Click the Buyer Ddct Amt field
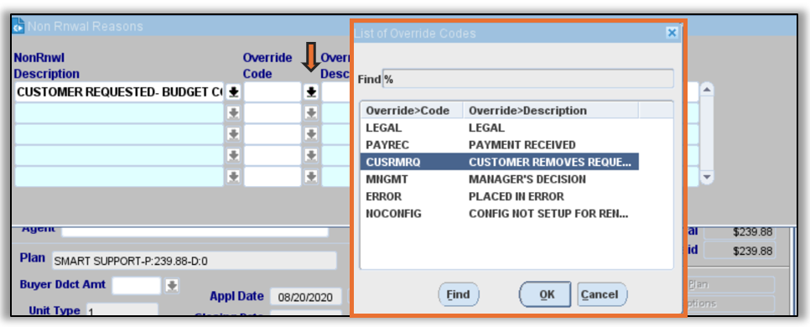Viewport: 810px width, 327px height. click(137, 285)
